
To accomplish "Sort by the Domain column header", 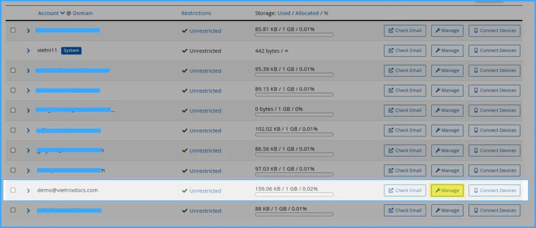I will (x=86, y=13).
